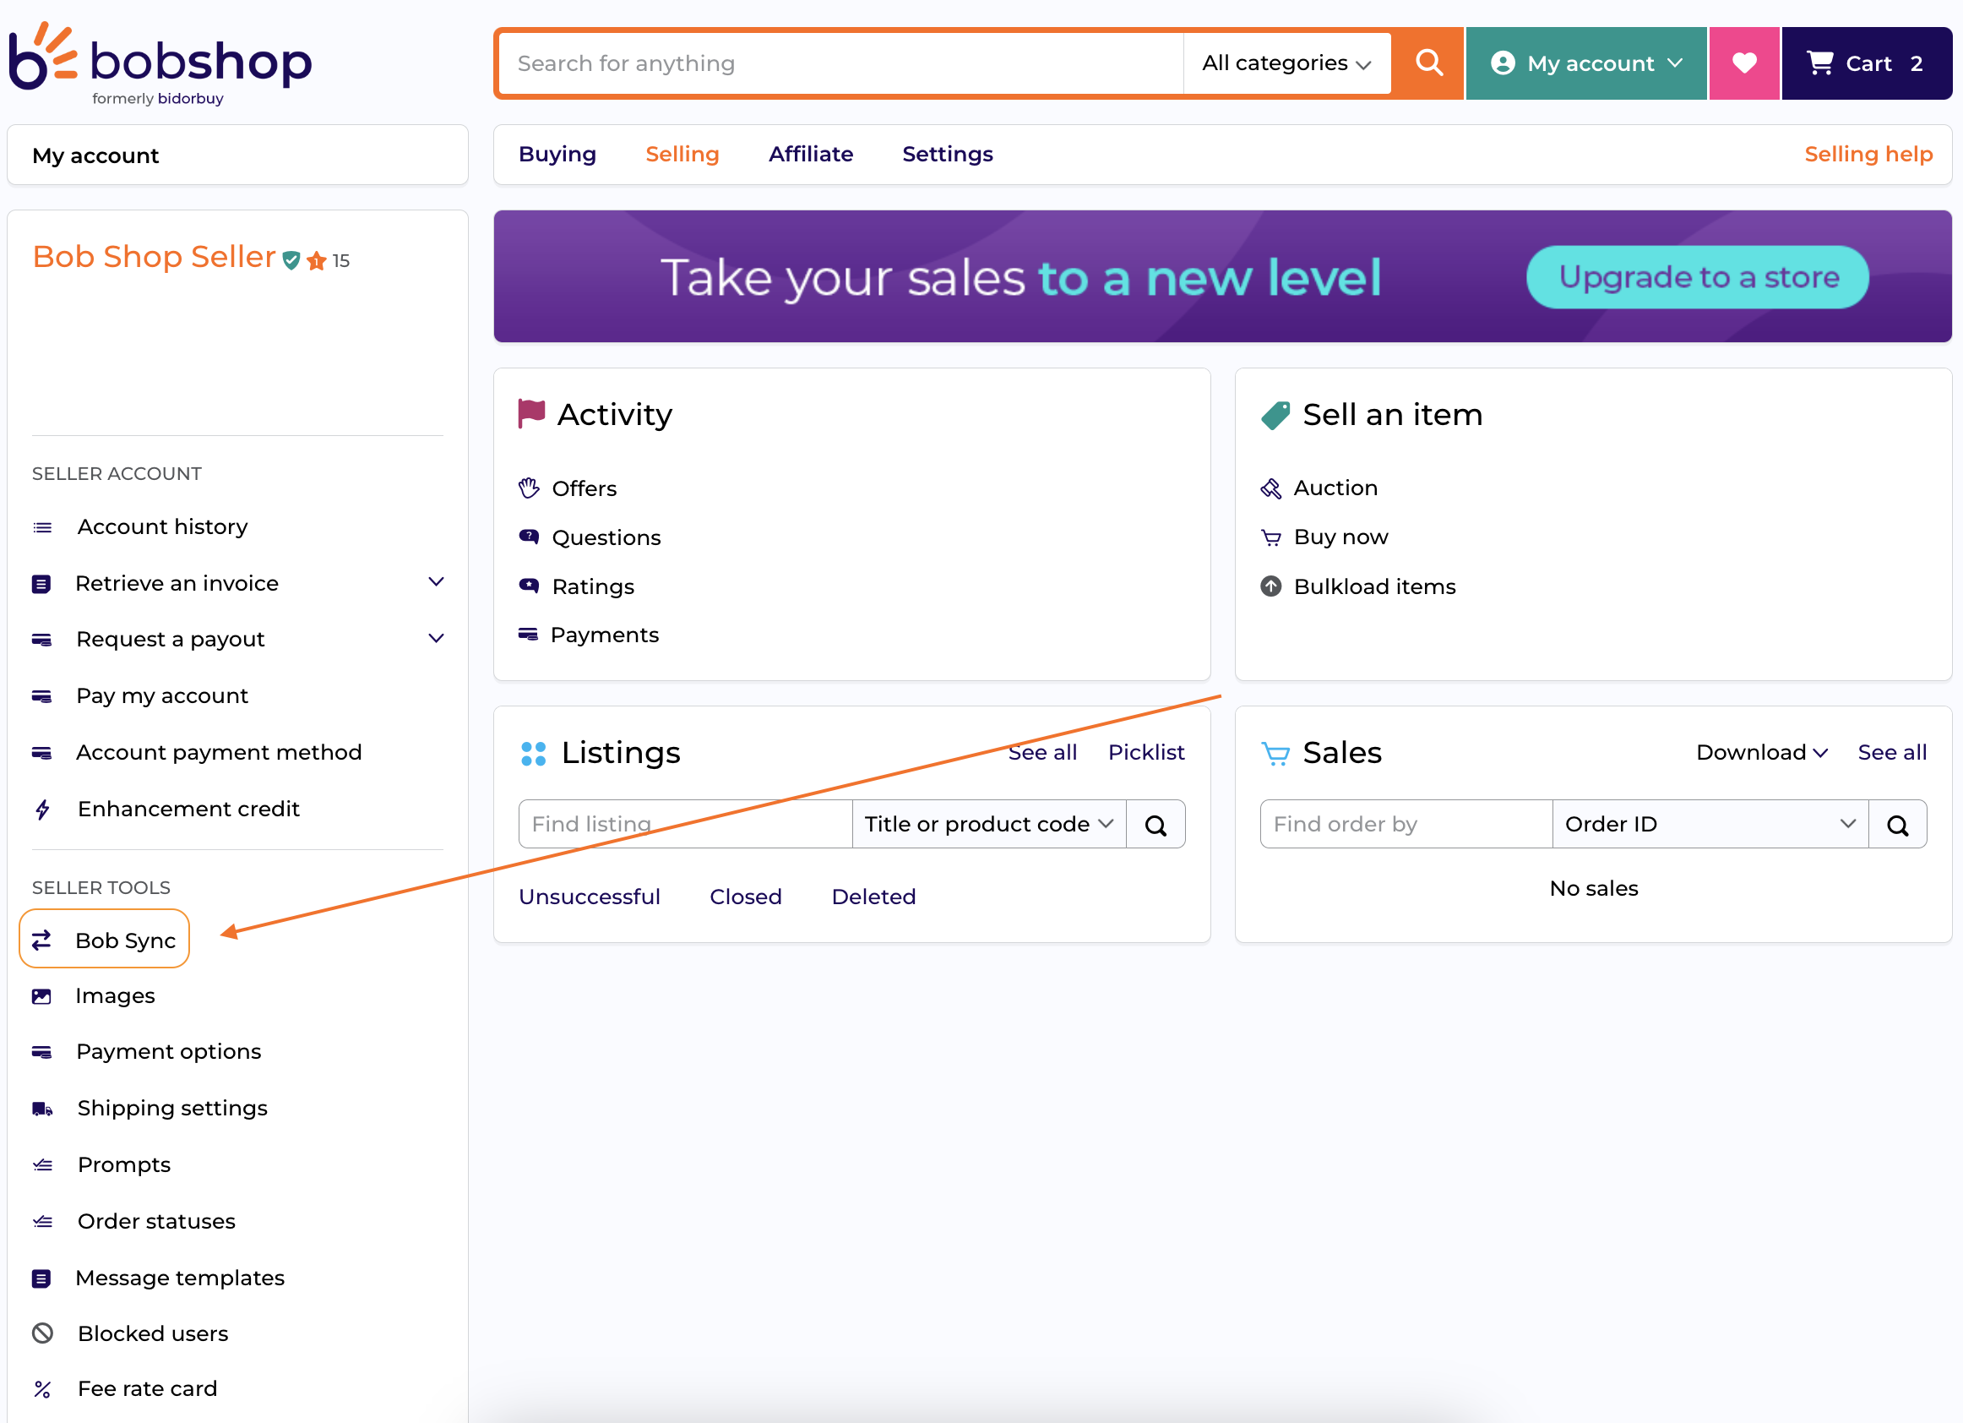The height and width of the screenshot is (1423, 1963).
Task: Click the Fee rate card percent icon
Action: [x=42, y=1389]
